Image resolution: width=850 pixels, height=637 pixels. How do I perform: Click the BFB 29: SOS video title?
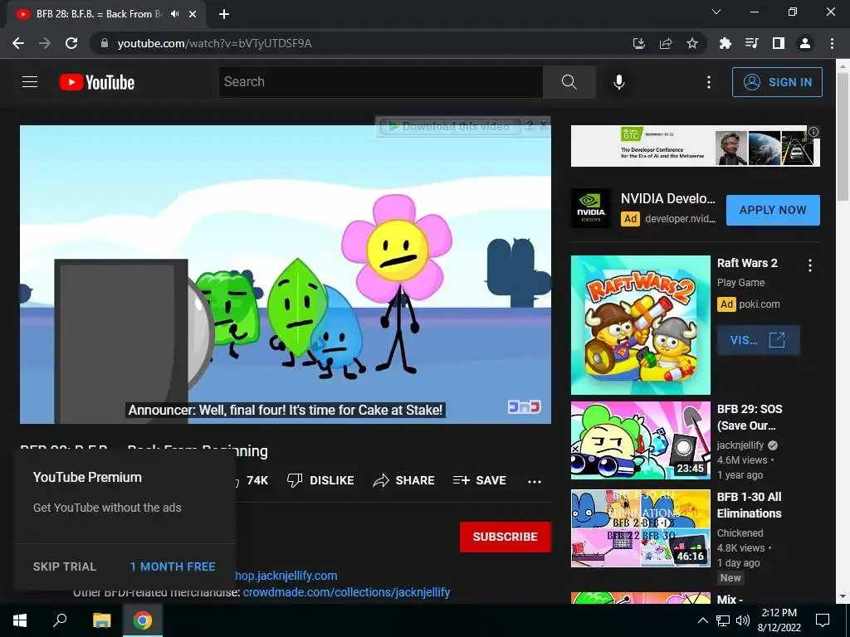750,417
